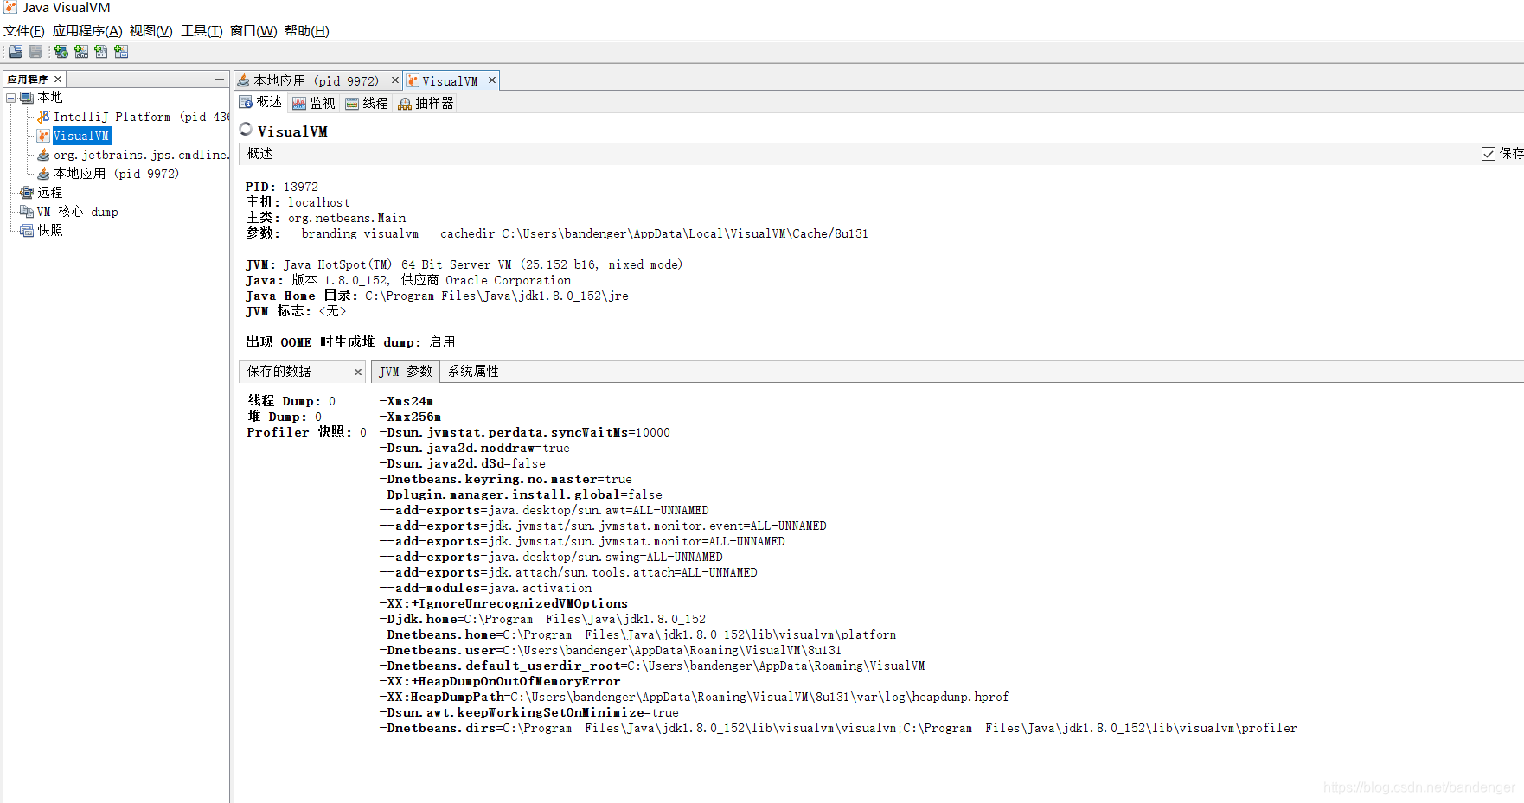Click the VM 核心 dump icon
The image size is (1524, 803).
tap(27, 212)
